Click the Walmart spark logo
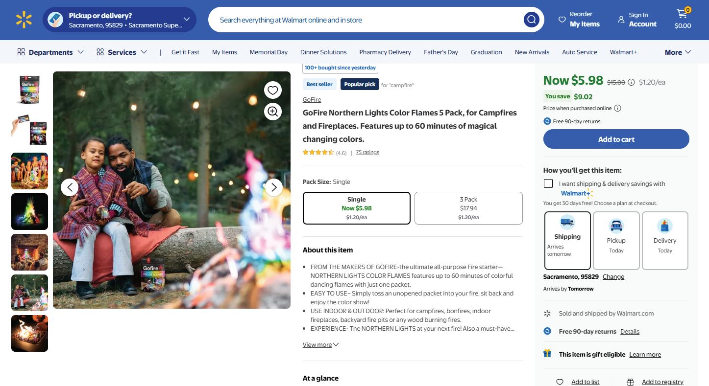This screenshot has width=709, height=386. (24, 20)
